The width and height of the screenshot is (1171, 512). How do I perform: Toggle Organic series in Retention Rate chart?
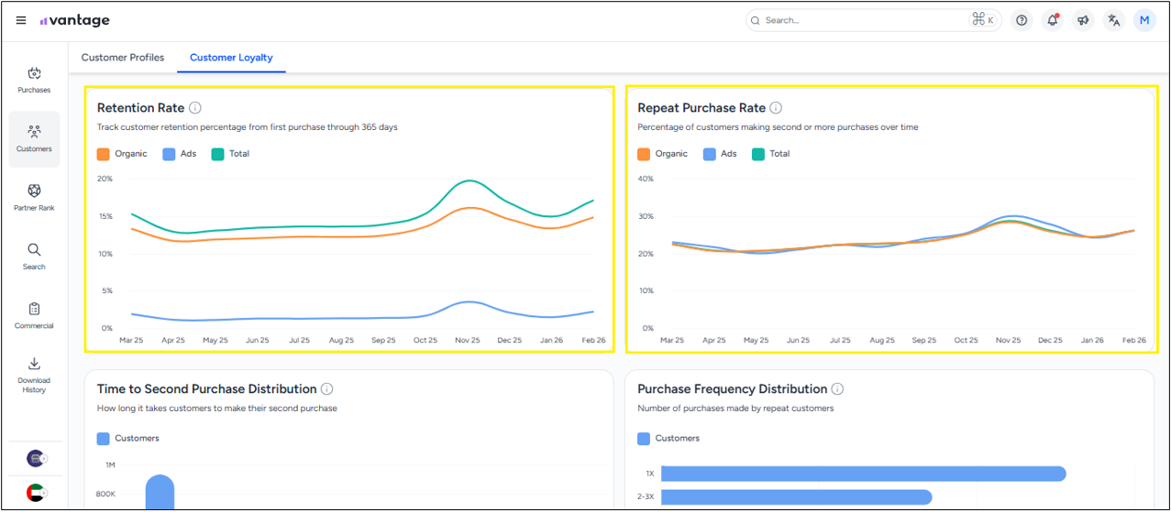(x=122, y=154)
